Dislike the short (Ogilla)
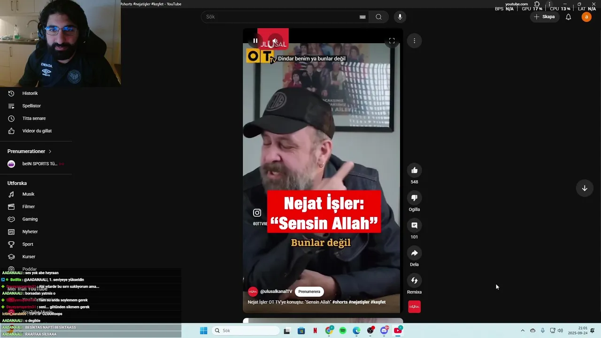 point(414,198)
